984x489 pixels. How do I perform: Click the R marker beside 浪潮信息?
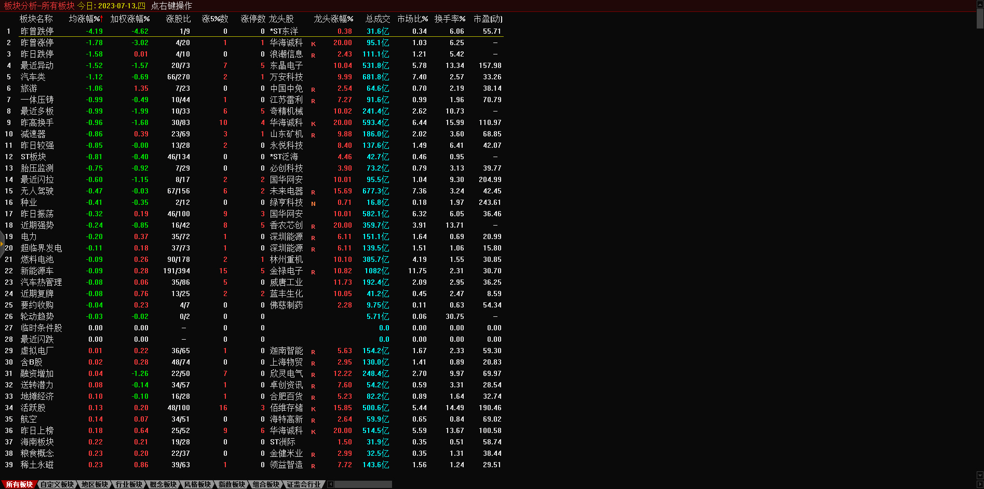(x=313, y=55)
